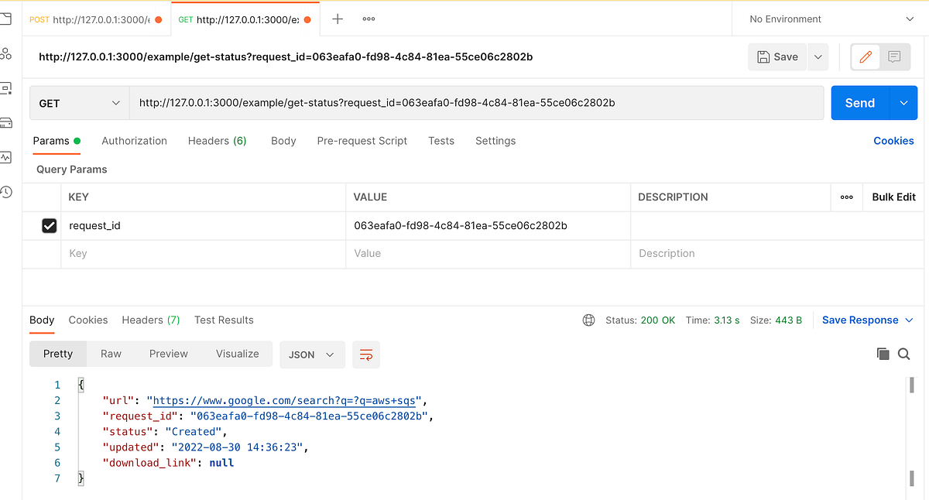Search within the response body
Viewport: 929px width, 500px height.
[x=904, y=354]
